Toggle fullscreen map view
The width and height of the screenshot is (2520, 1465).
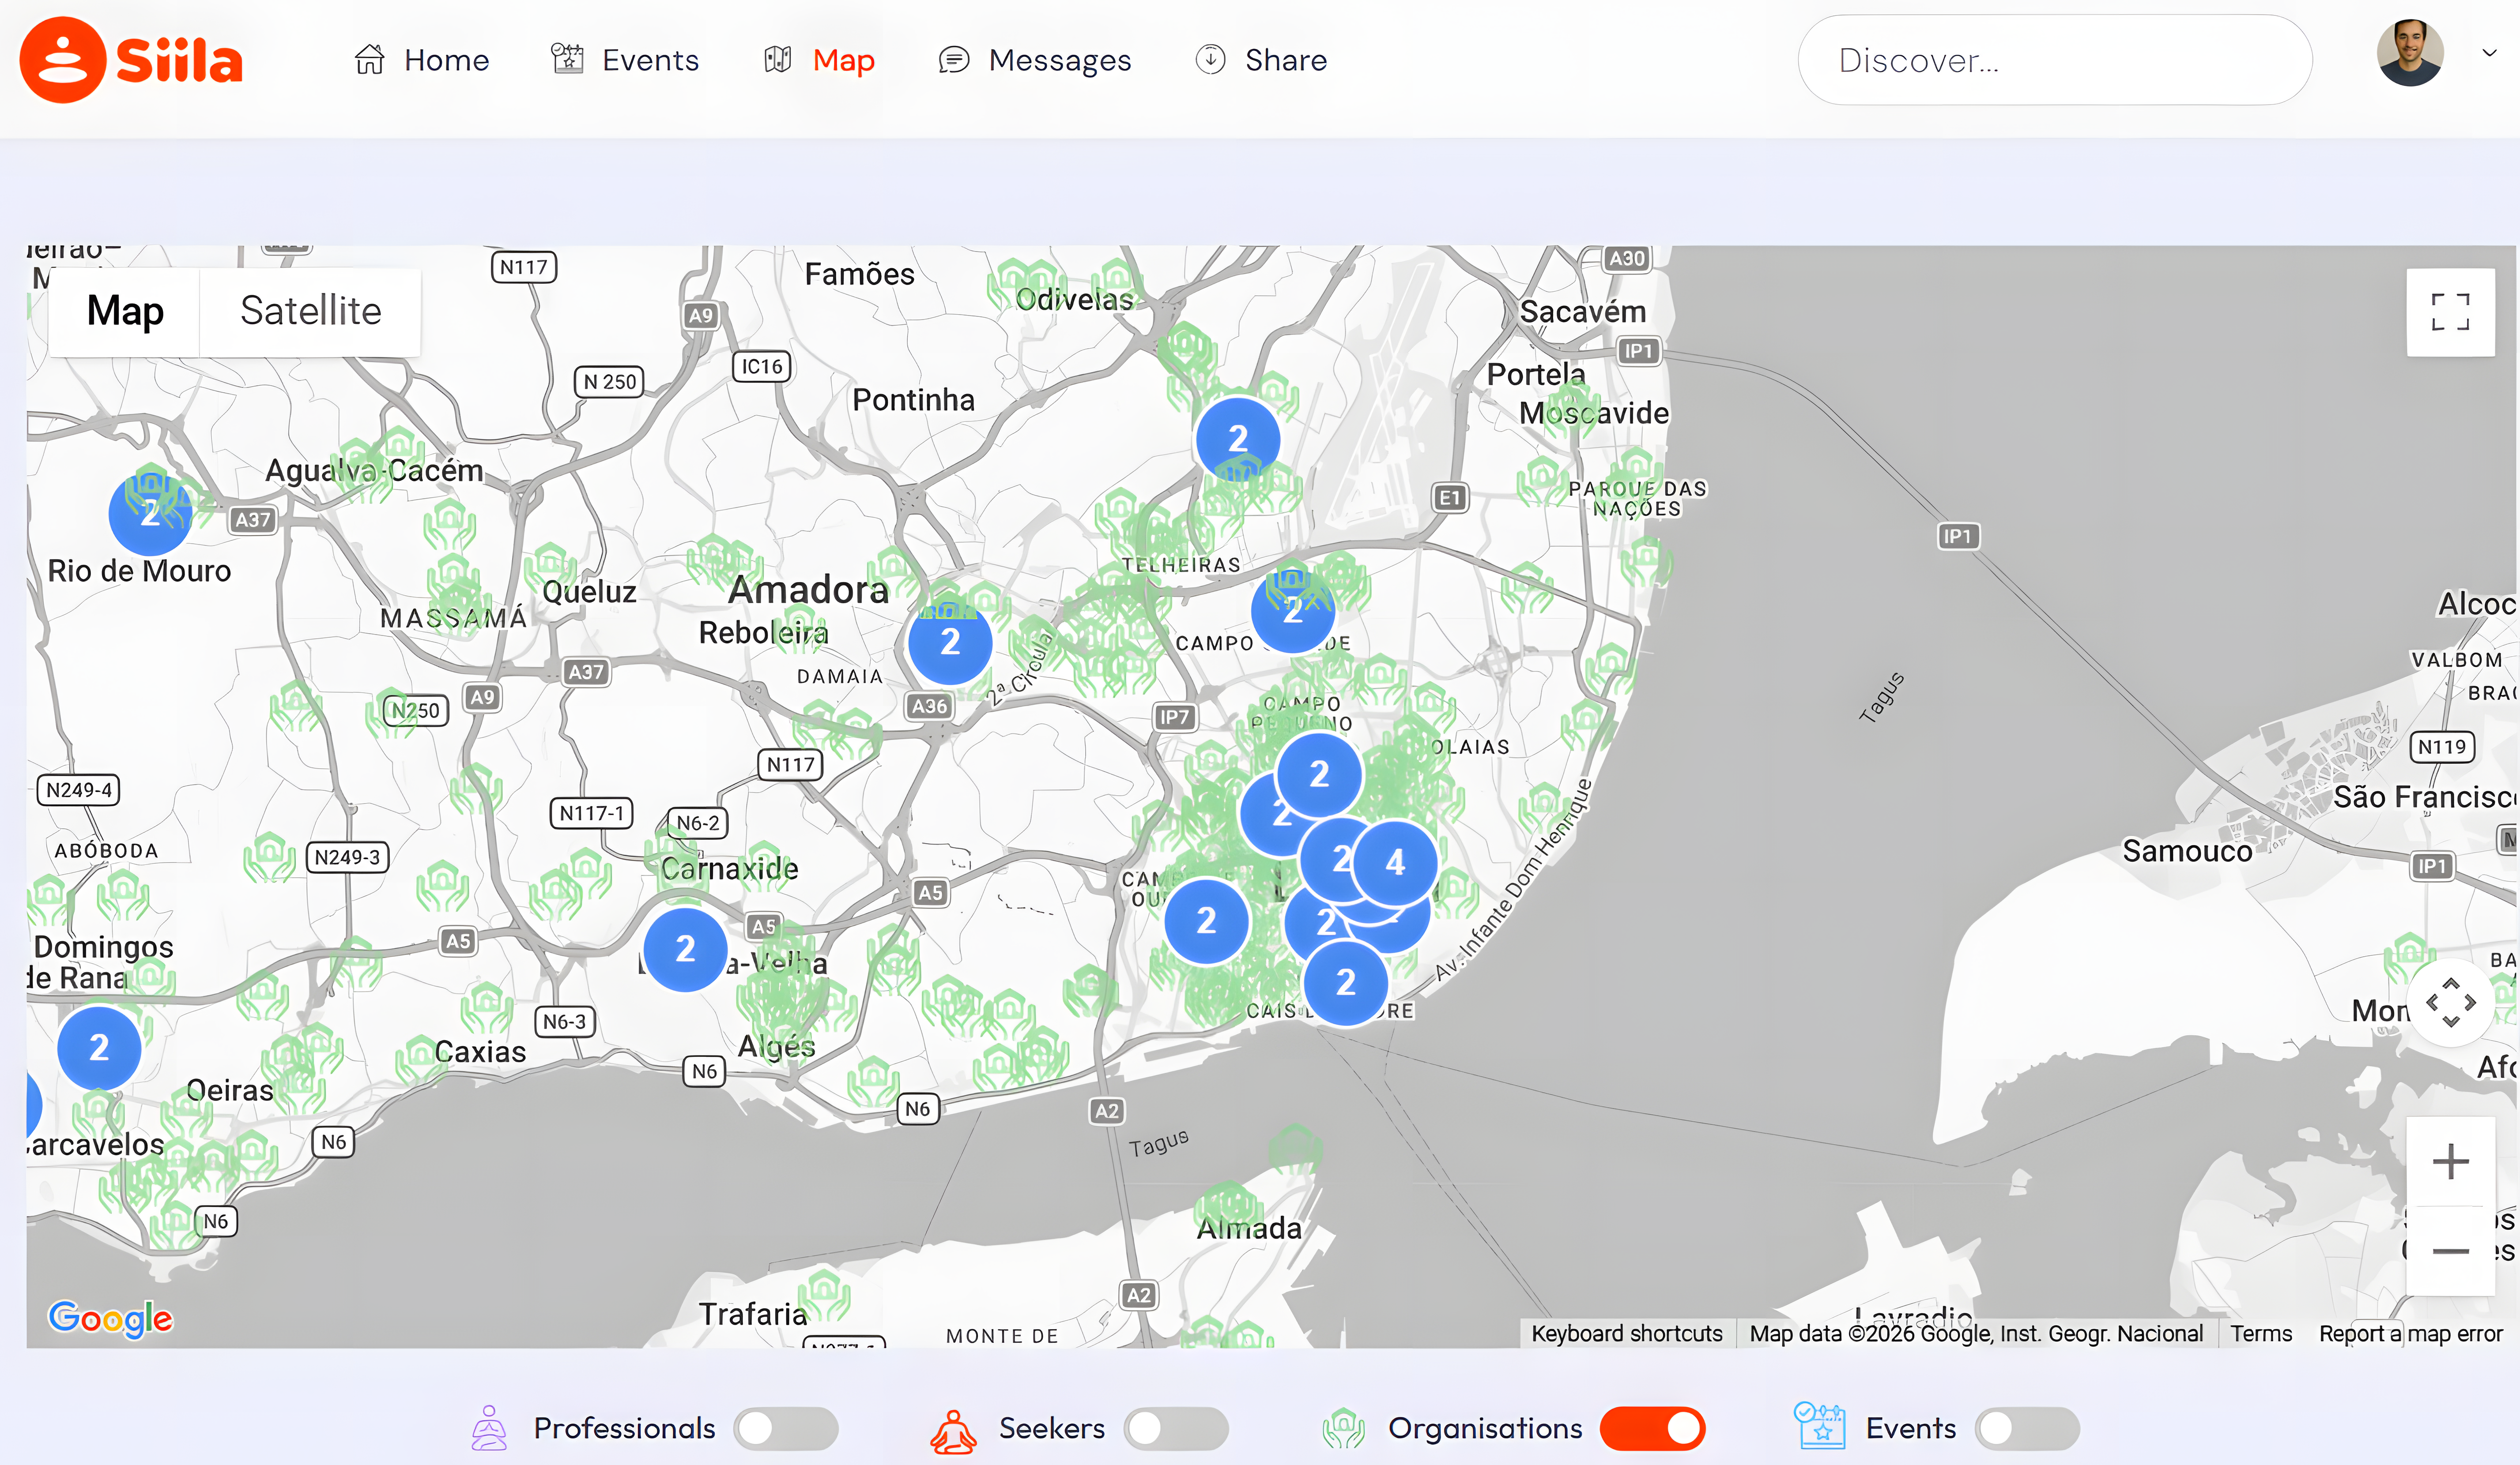pyautogui.click(x=2450, y=312)
